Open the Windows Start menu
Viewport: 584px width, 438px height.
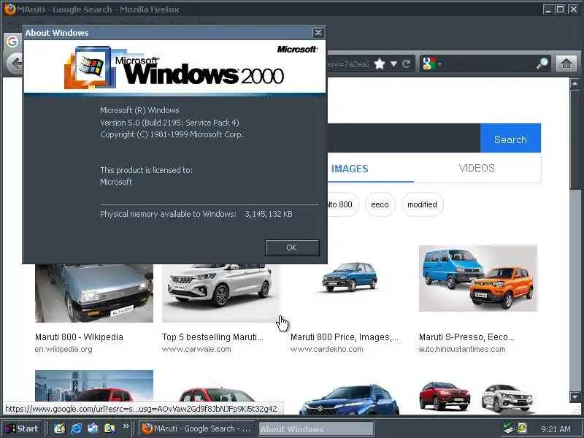click(x=21, y=429)
